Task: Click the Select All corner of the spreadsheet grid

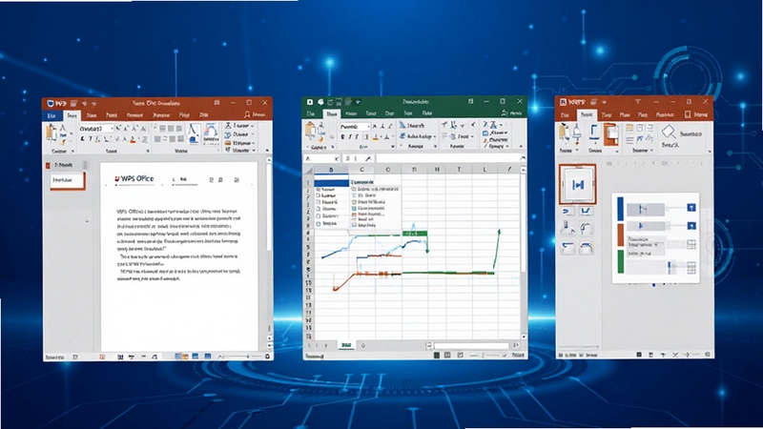Action: pyautogui.click(x=308, y=171)
